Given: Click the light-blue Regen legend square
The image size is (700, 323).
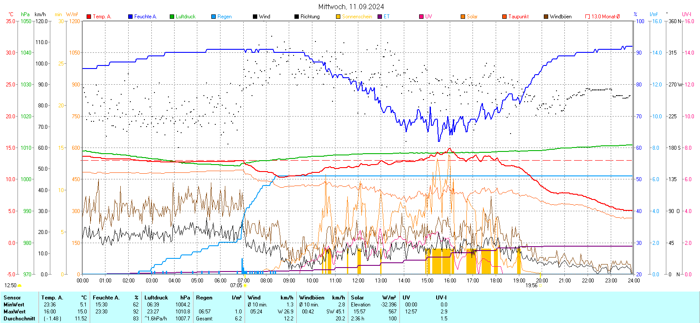Looking at the screenshot, I should coord(213,17).
